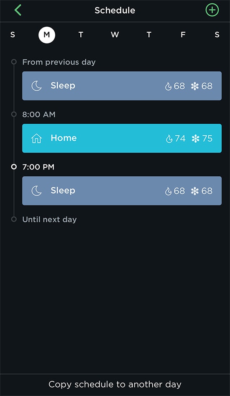Image resolution: width=230 pixels, height=396 pixels.
Task: Open the Sleep block from previous day
Action: click(x=122, y=86)
